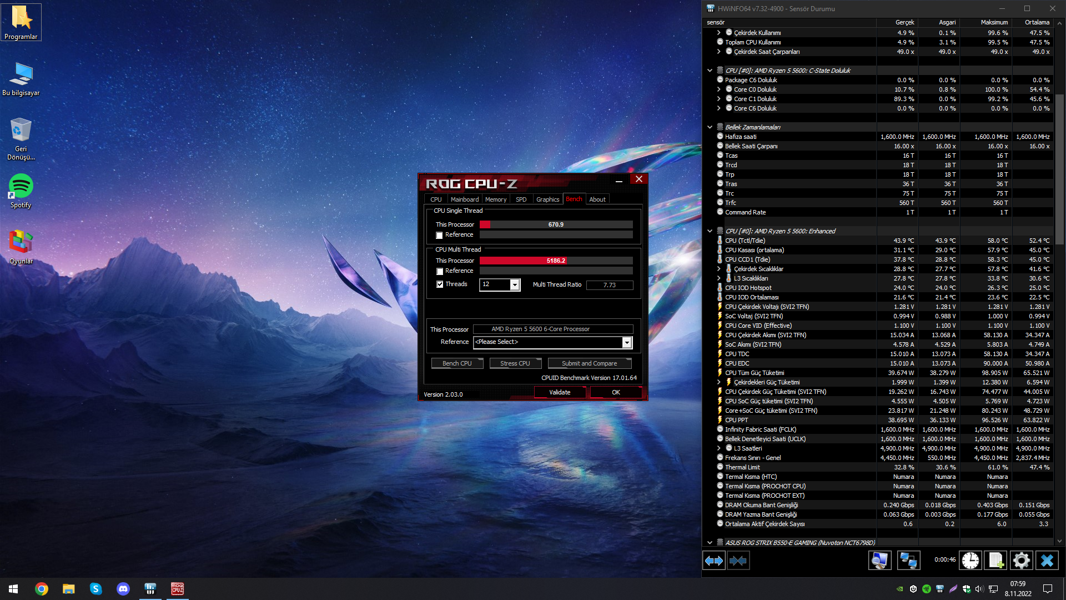
Task: Open HWiNFO remote network computers icon
Action: pos(908,561)
